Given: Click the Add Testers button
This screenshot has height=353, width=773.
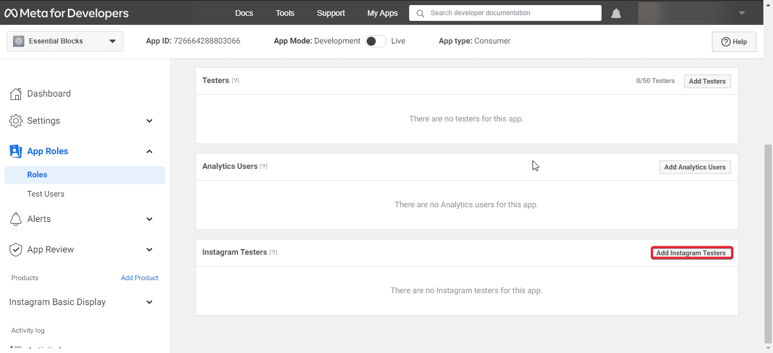Looking at the screenshot, I should click(707, 81).
